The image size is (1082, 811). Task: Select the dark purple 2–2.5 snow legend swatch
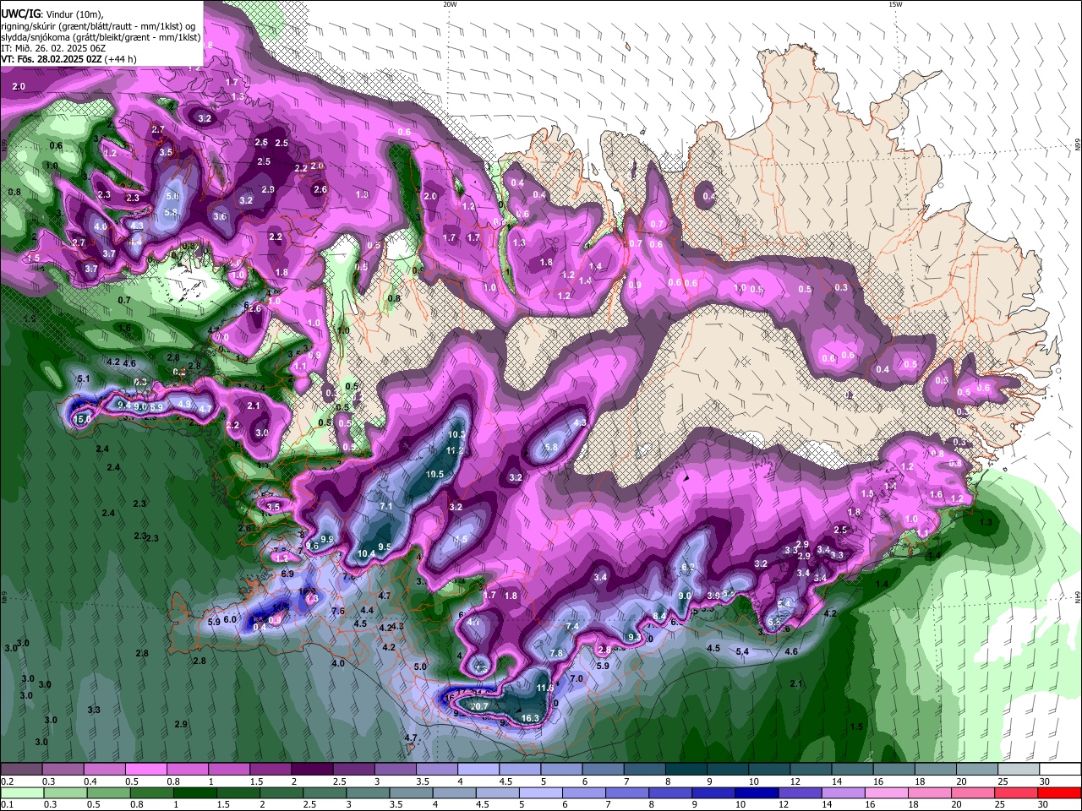coord(311,770)
